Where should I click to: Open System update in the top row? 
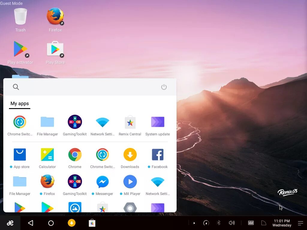point(158,125)
